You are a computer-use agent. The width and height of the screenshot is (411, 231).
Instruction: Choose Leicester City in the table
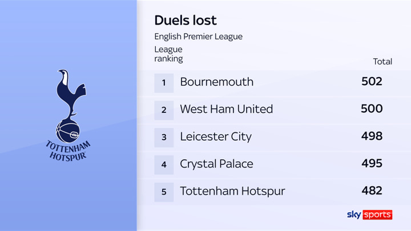tap(215, 136)
